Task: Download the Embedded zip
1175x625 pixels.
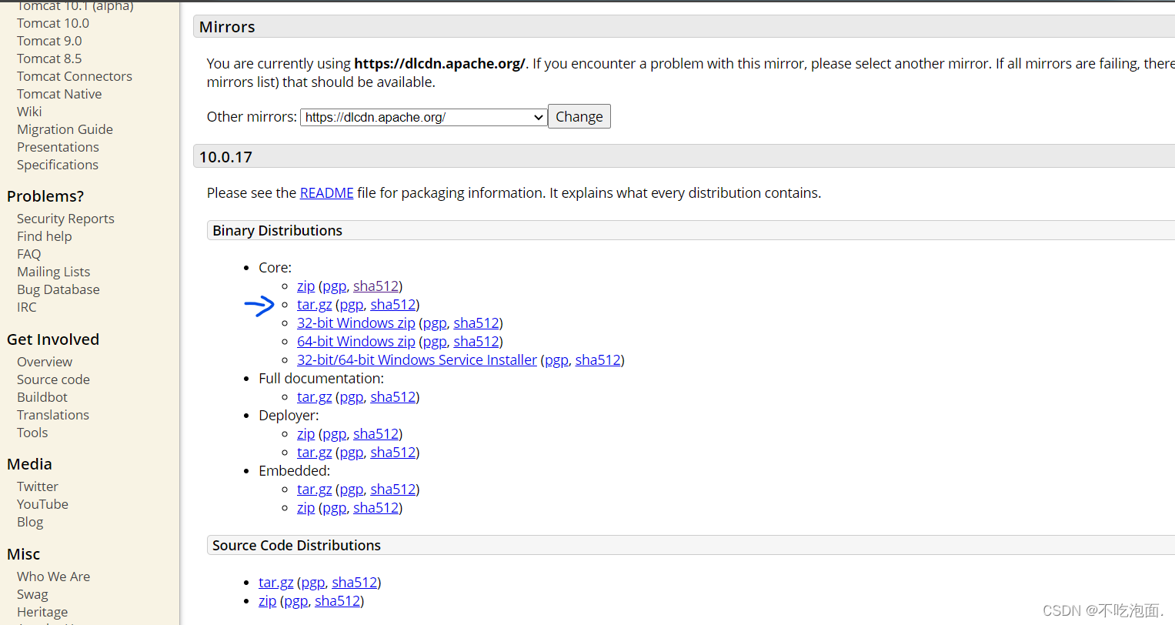Action: tap(306, 508)
